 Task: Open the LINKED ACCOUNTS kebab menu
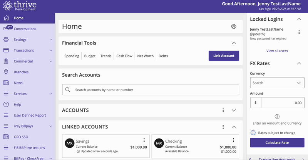(x=223, y=127)
